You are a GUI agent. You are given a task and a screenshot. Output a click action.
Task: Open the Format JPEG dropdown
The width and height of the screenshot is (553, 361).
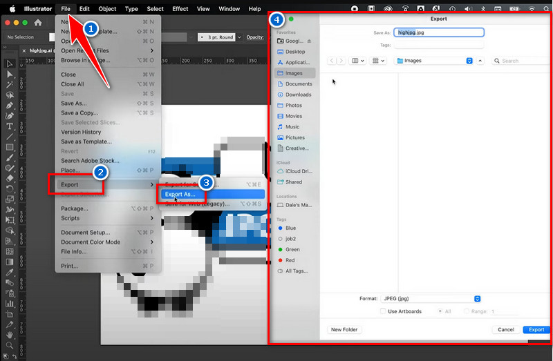coord(431,299)
